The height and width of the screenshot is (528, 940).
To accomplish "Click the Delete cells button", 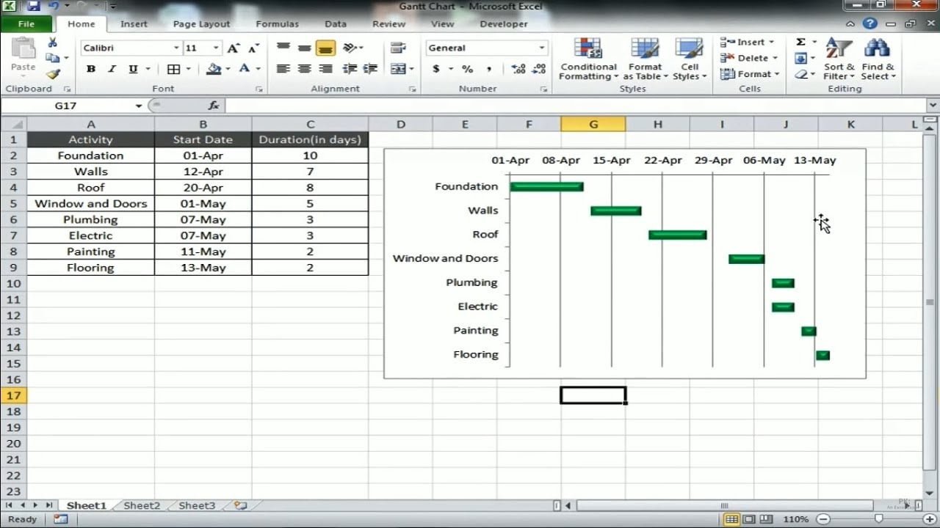I will tap(747, 58).
